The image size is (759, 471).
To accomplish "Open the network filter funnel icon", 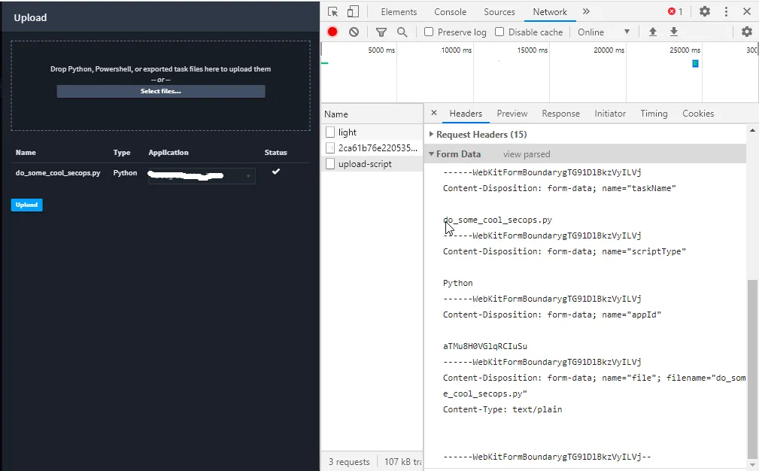I will (381, 32).
